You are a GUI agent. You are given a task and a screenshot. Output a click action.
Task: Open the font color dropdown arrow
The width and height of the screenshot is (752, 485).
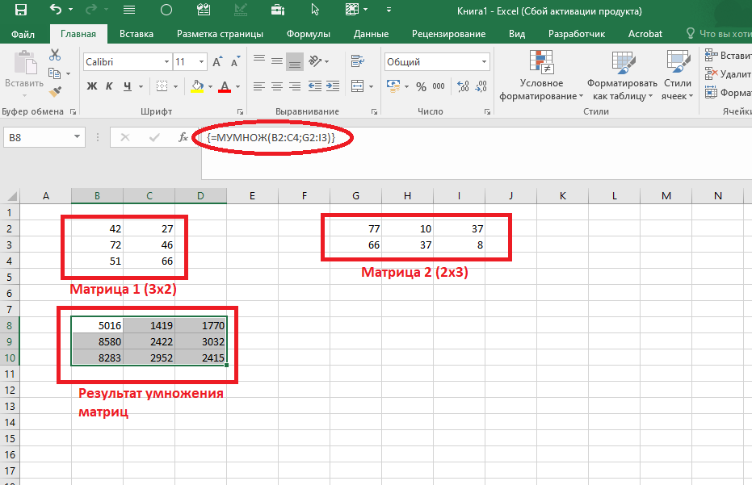[237, 86]
